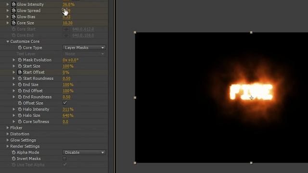Open the Alpha Mode dropdown
The image size is (308, 173).
click(84, 152)
